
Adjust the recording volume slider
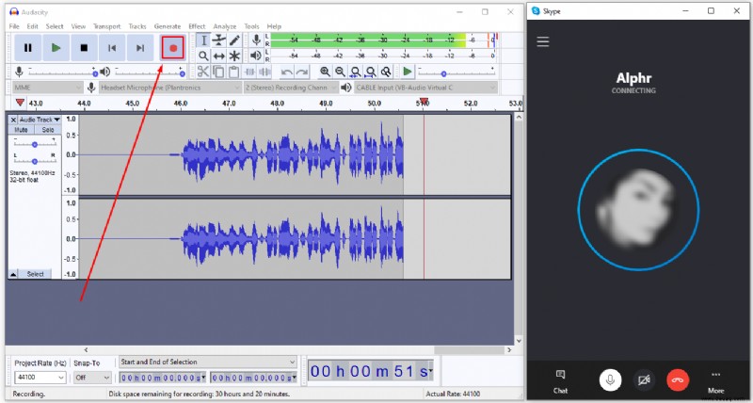pos(62,73)
